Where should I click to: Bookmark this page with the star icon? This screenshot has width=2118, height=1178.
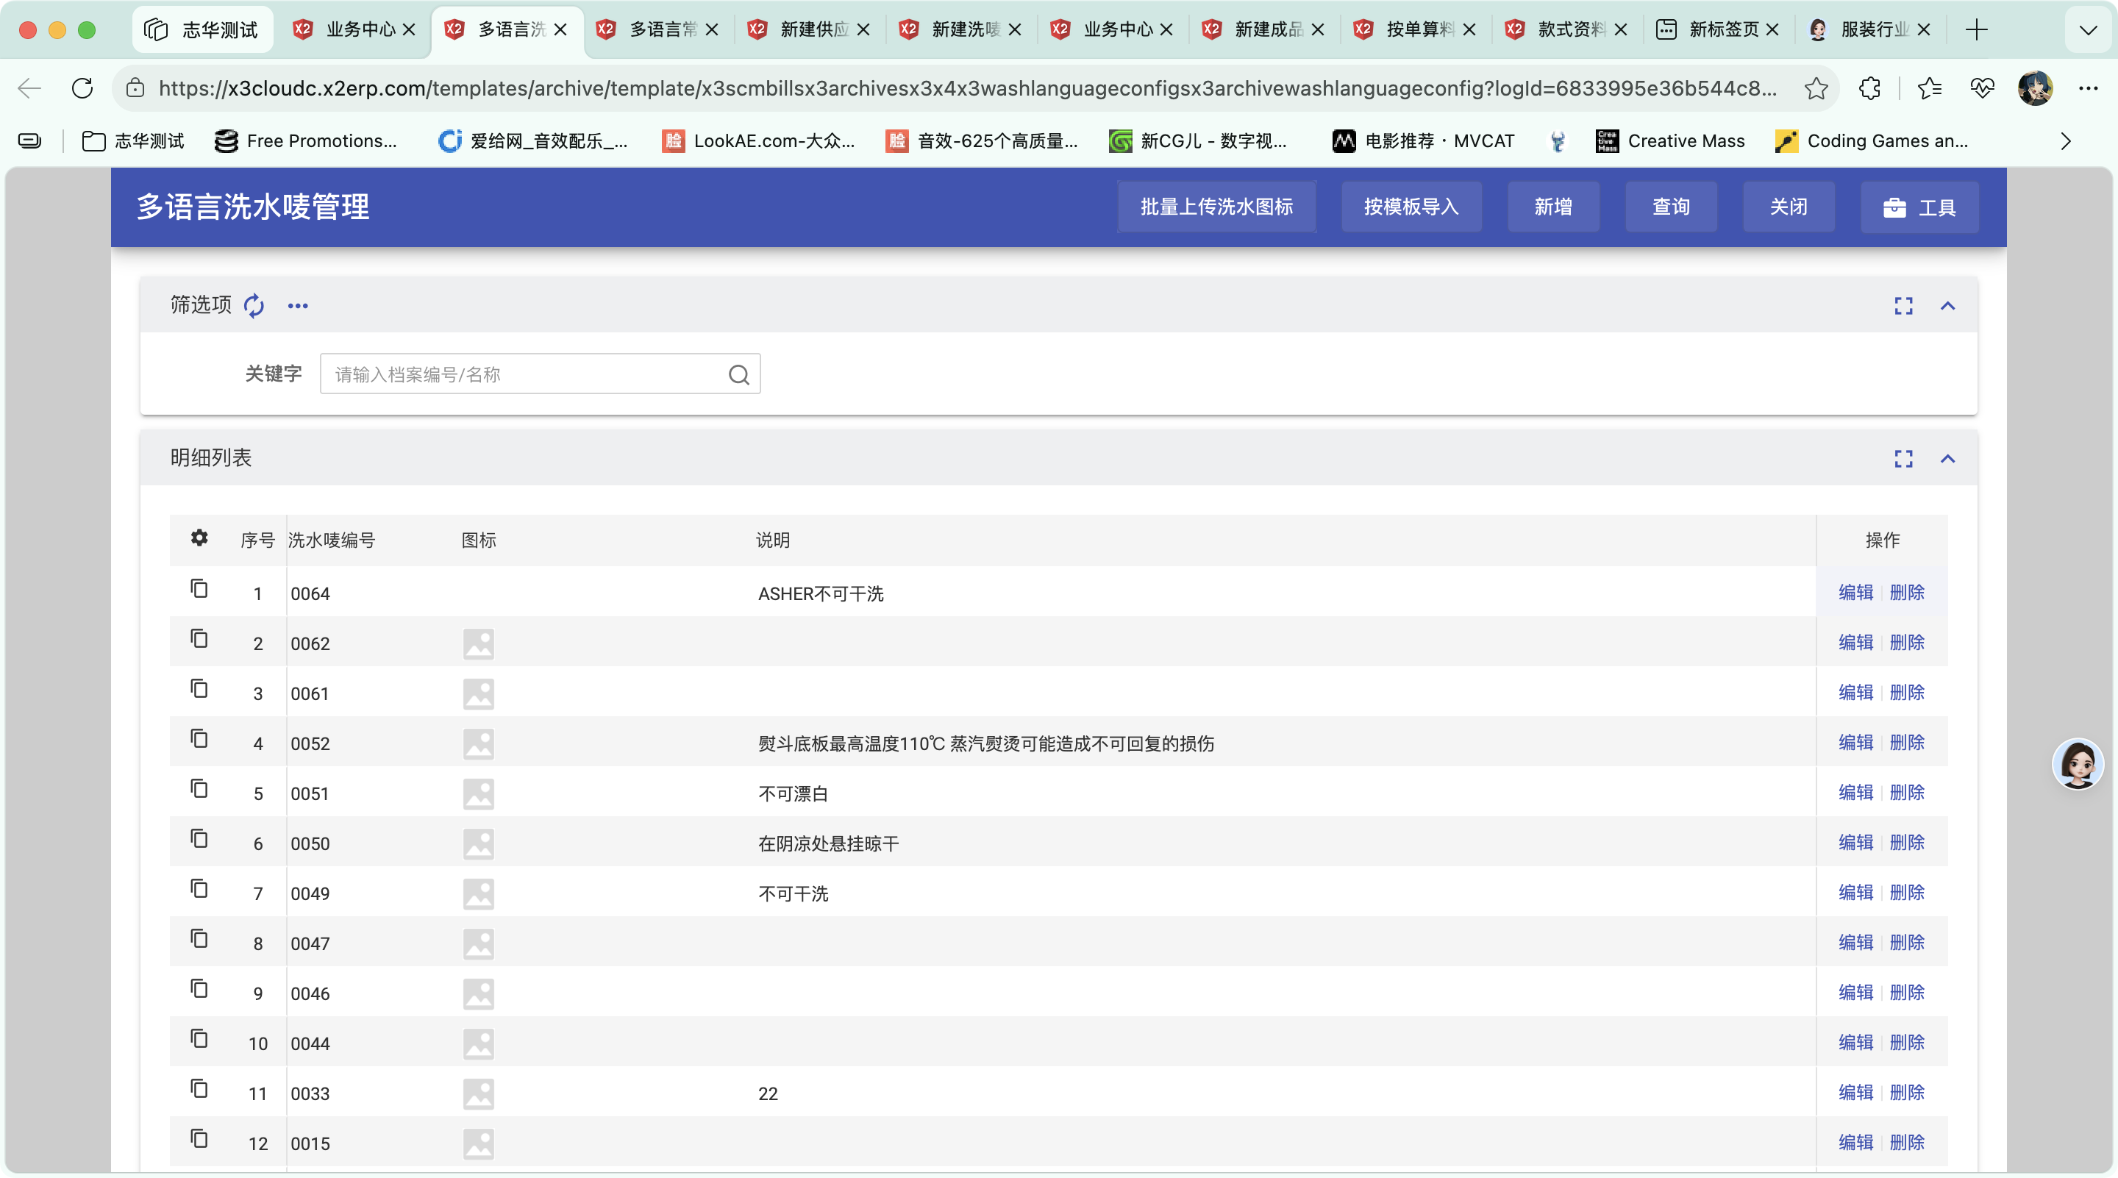click(1816, 88)
